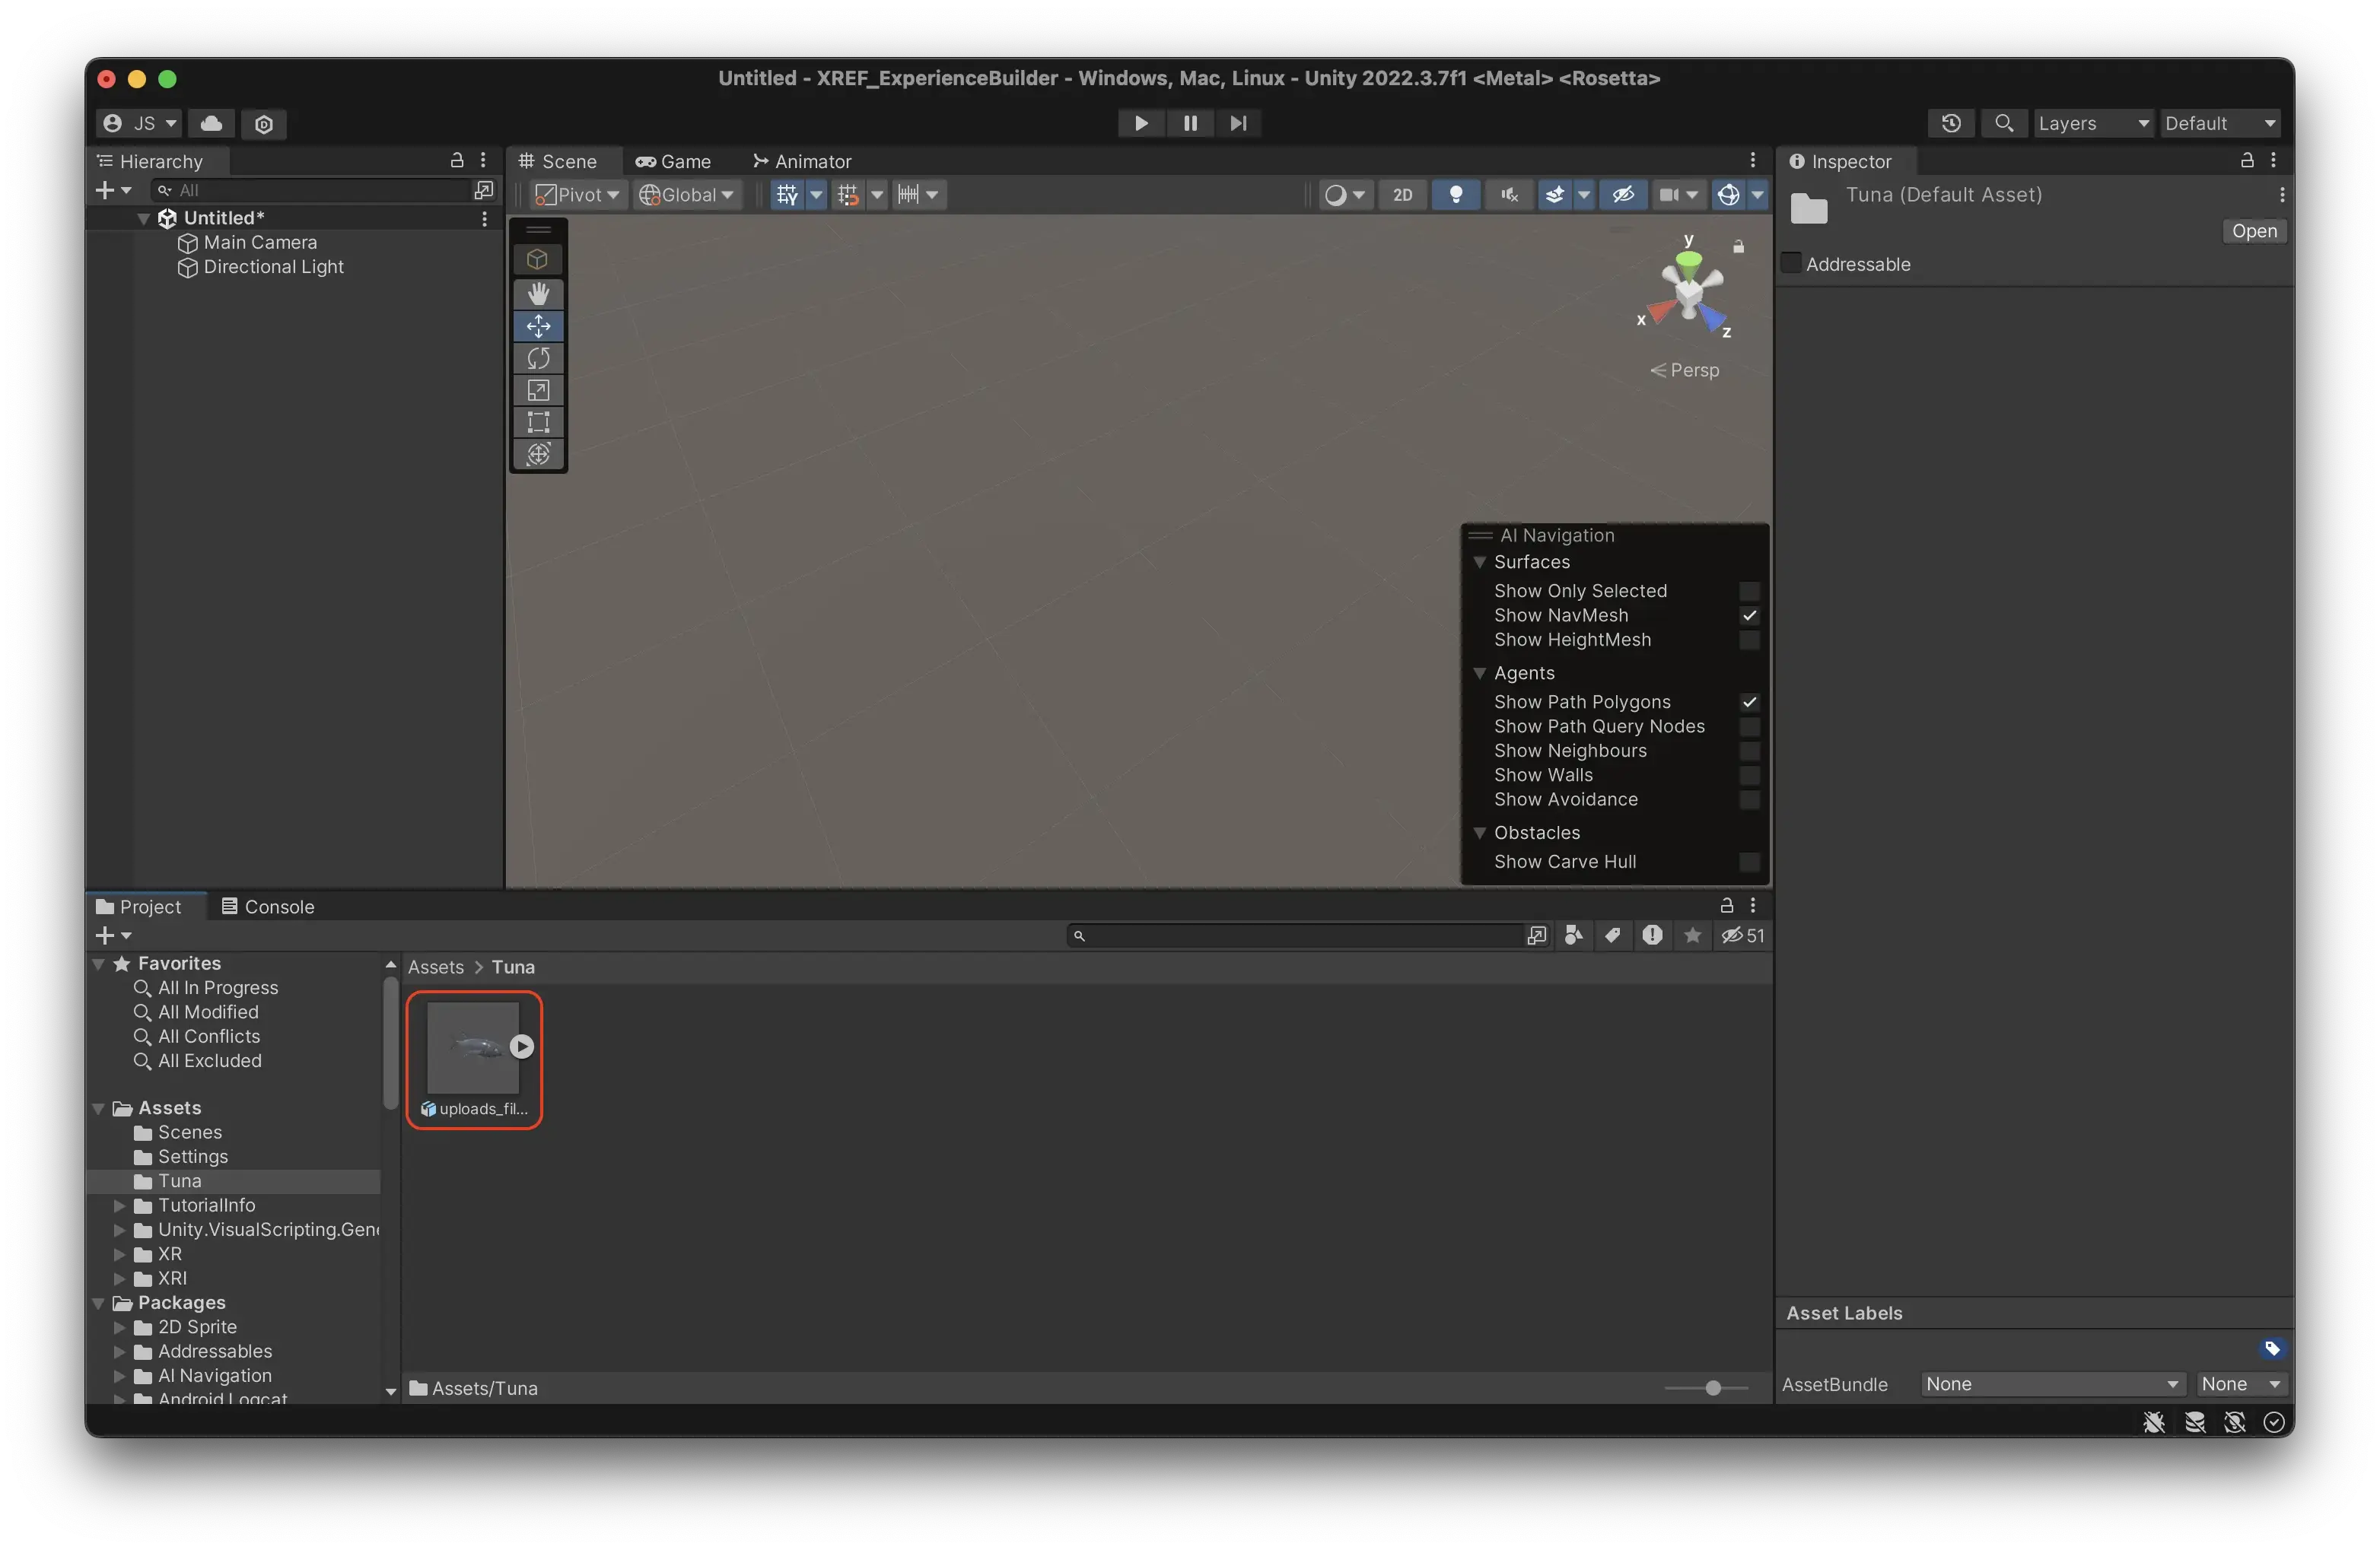Select the Rect tool
The image size is (2380, 1550).
pyautogui.click(x=538, y=422)
